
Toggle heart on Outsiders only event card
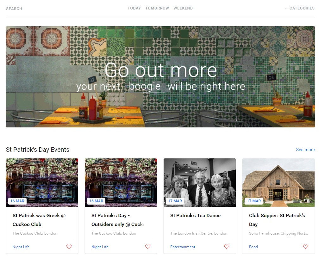pyautogui.click(x=148, y=247)
